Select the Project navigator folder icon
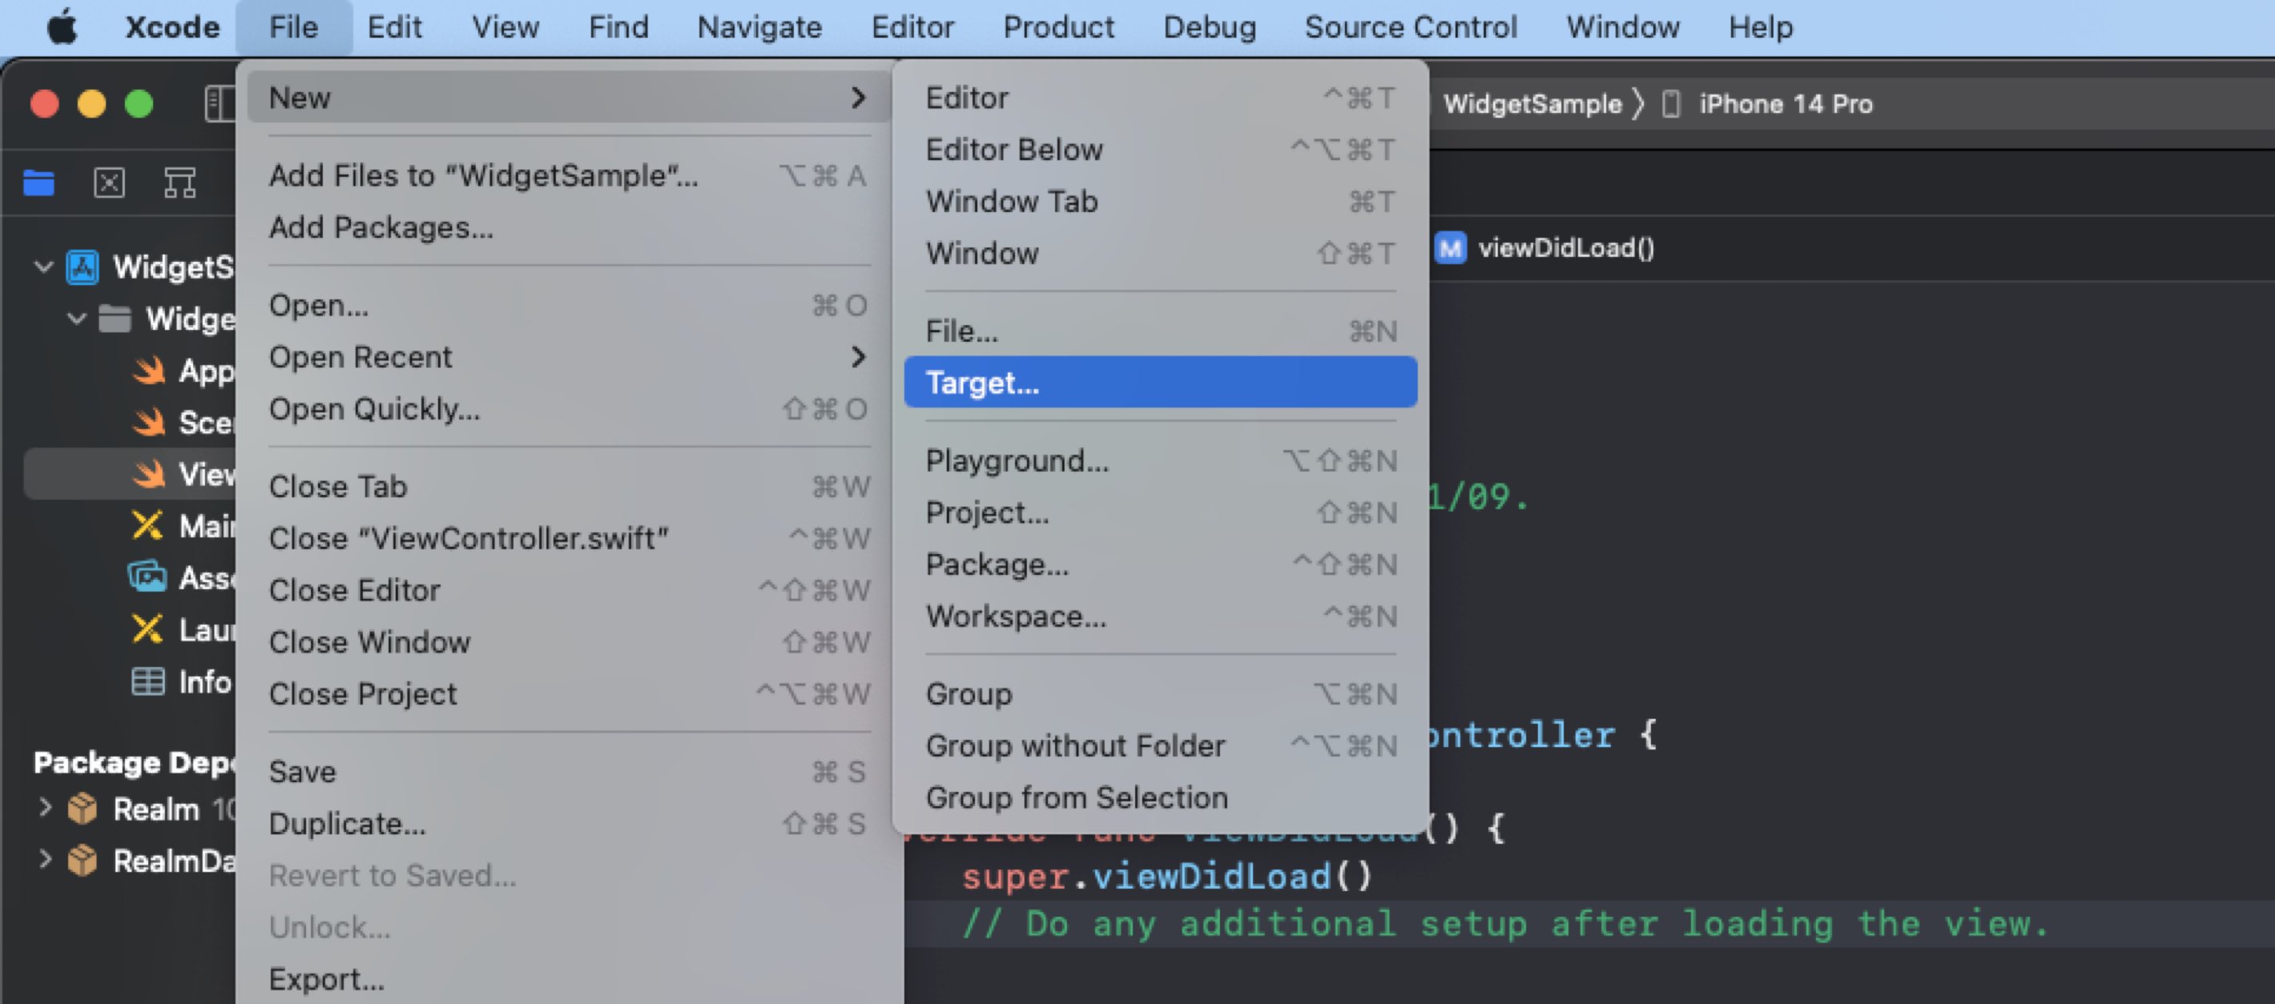 [x=38, y=183]
